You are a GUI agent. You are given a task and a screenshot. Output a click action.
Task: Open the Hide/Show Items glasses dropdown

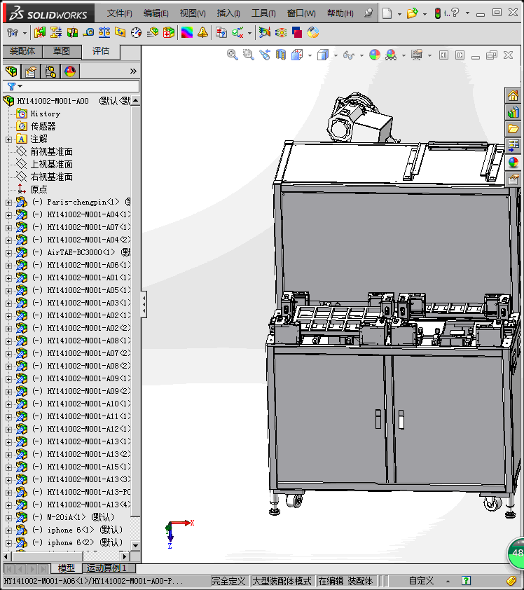click(x=361, y=55)
